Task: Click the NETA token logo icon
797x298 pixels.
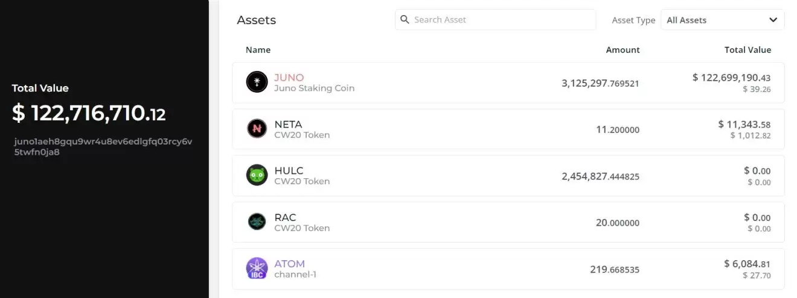Action: [x=257, y=128]
